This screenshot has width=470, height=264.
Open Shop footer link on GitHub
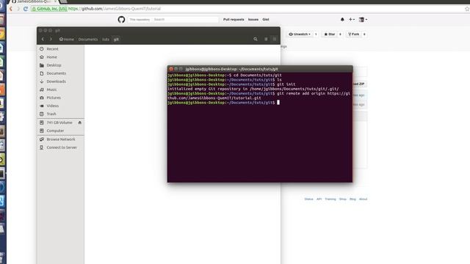pyautogui.click(x=343, y=199)
